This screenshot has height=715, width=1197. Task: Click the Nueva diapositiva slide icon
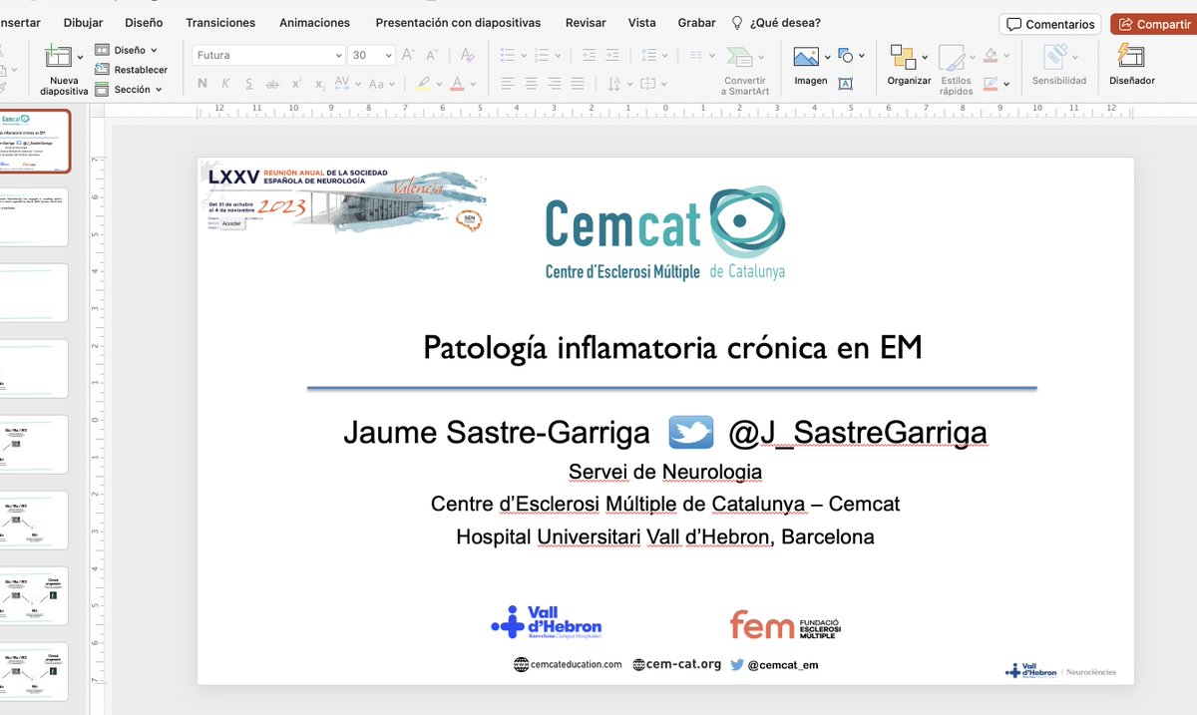click(x=59, y=57)
